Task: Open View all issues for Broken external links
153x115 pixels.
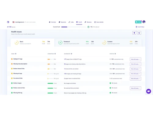Action: 136,88
